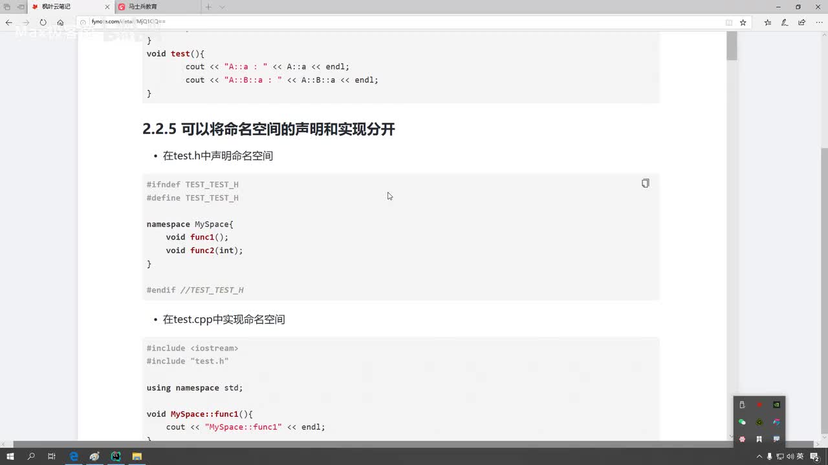Open a new browser tab
The height and width of the screenshot is (465, 828).
coord(208,7)
